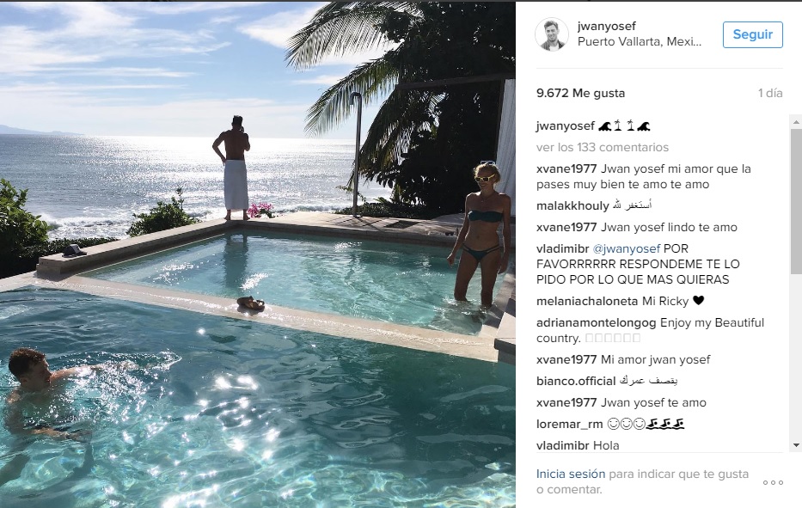Open jwanyosef username in caption
802x508 pixels.
pos(566,125)
